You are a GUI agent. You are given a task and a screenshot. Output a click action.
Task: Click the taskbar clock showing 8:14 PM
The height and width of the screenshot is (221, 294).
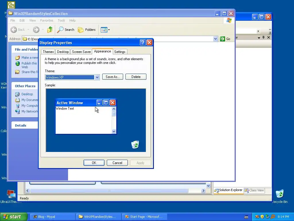point(283,217)
